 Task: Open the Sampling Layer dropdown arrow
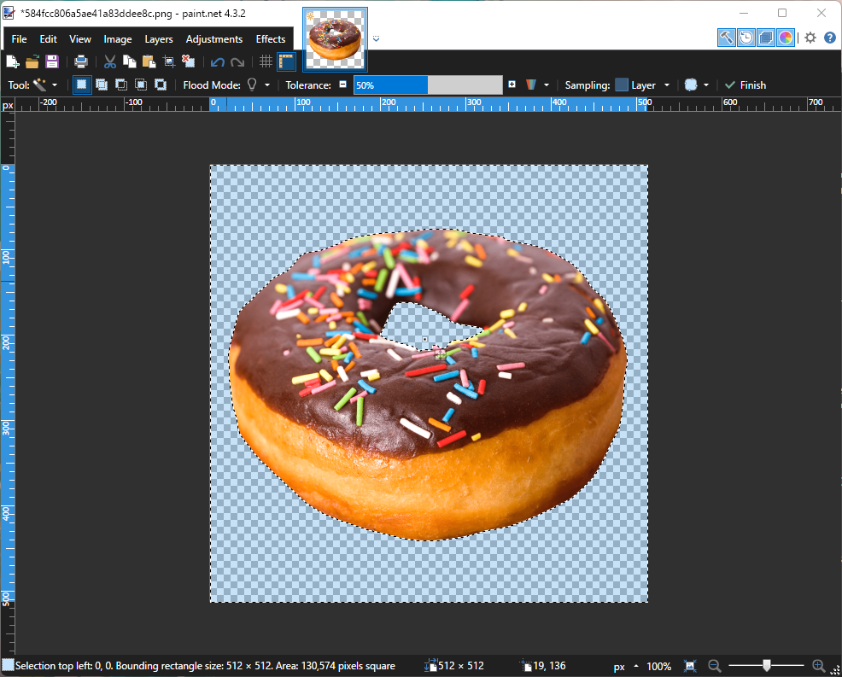pyautogui.click(x=667, y=85)
